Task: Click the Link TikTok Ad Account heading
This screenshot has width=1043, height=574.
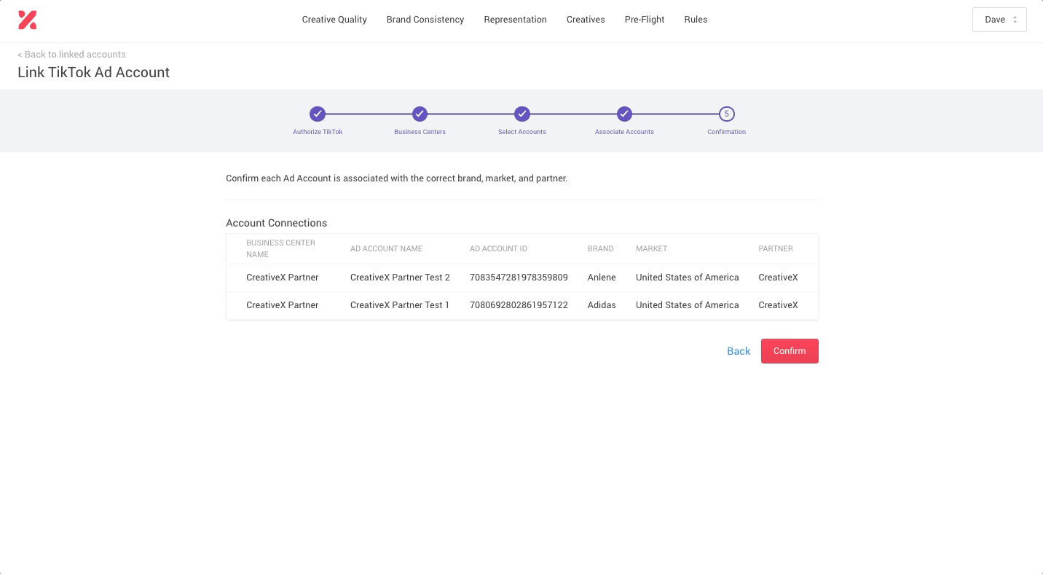Action: [x=94, y=72]
